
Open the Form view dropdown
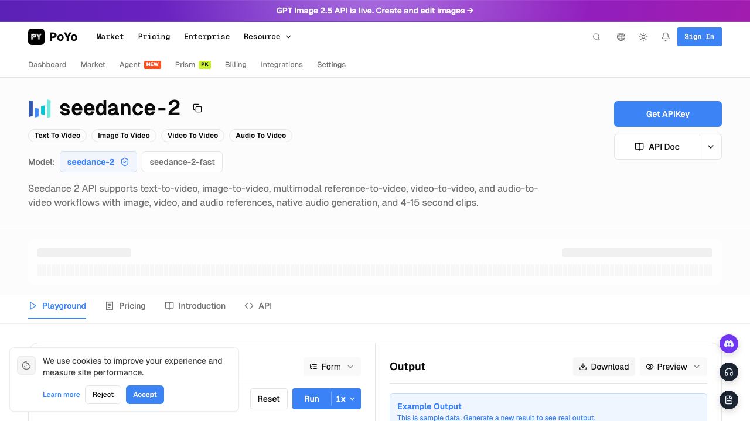332,367
